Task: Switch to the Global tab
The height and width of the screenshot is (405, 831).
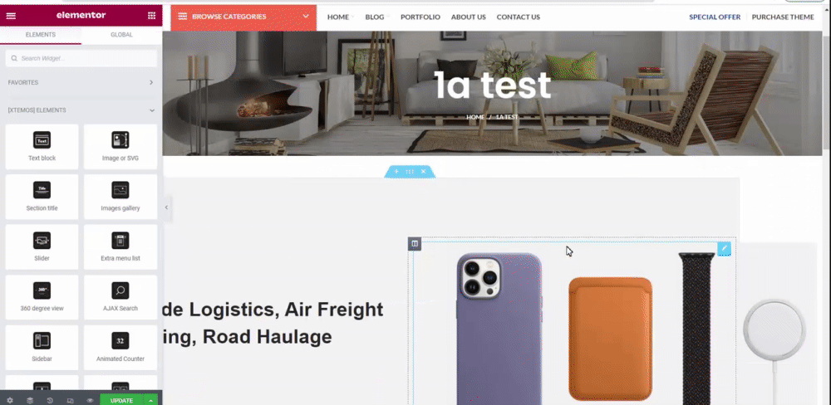Action: click(x=121, y=35)
